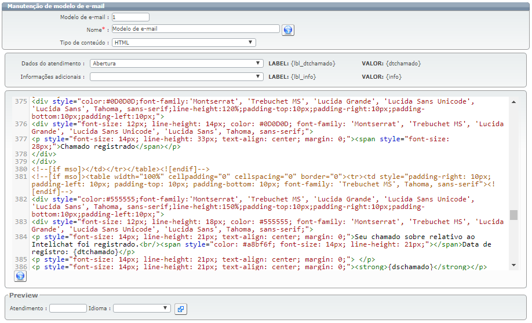The width and height of the screenshot is (532, 323).
Task: Click the globe icon below the code editor
Action: point(20,276)
